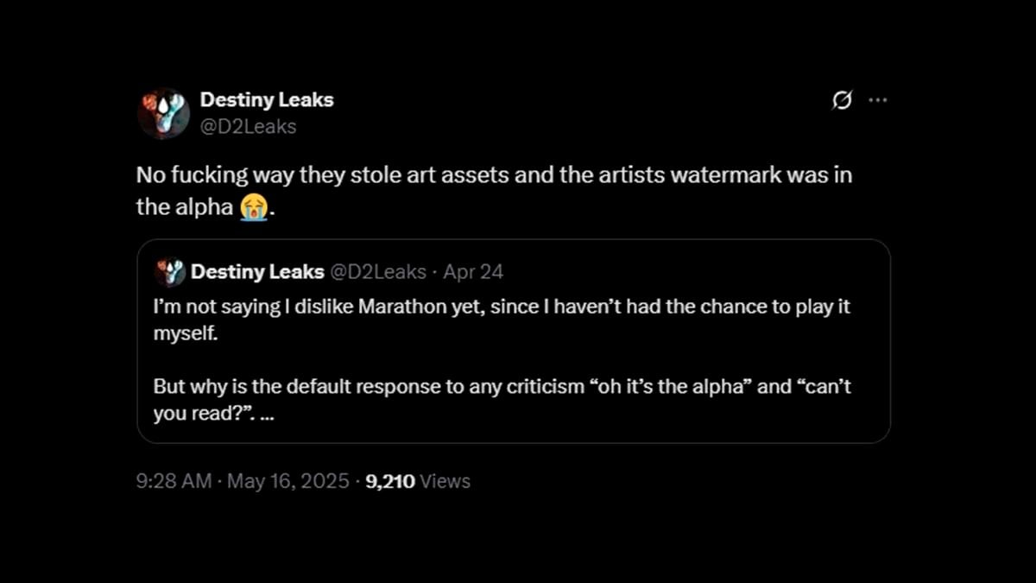
Task: Open the Destiny Leaks profile avatar
Action: [x=163, y=113]
